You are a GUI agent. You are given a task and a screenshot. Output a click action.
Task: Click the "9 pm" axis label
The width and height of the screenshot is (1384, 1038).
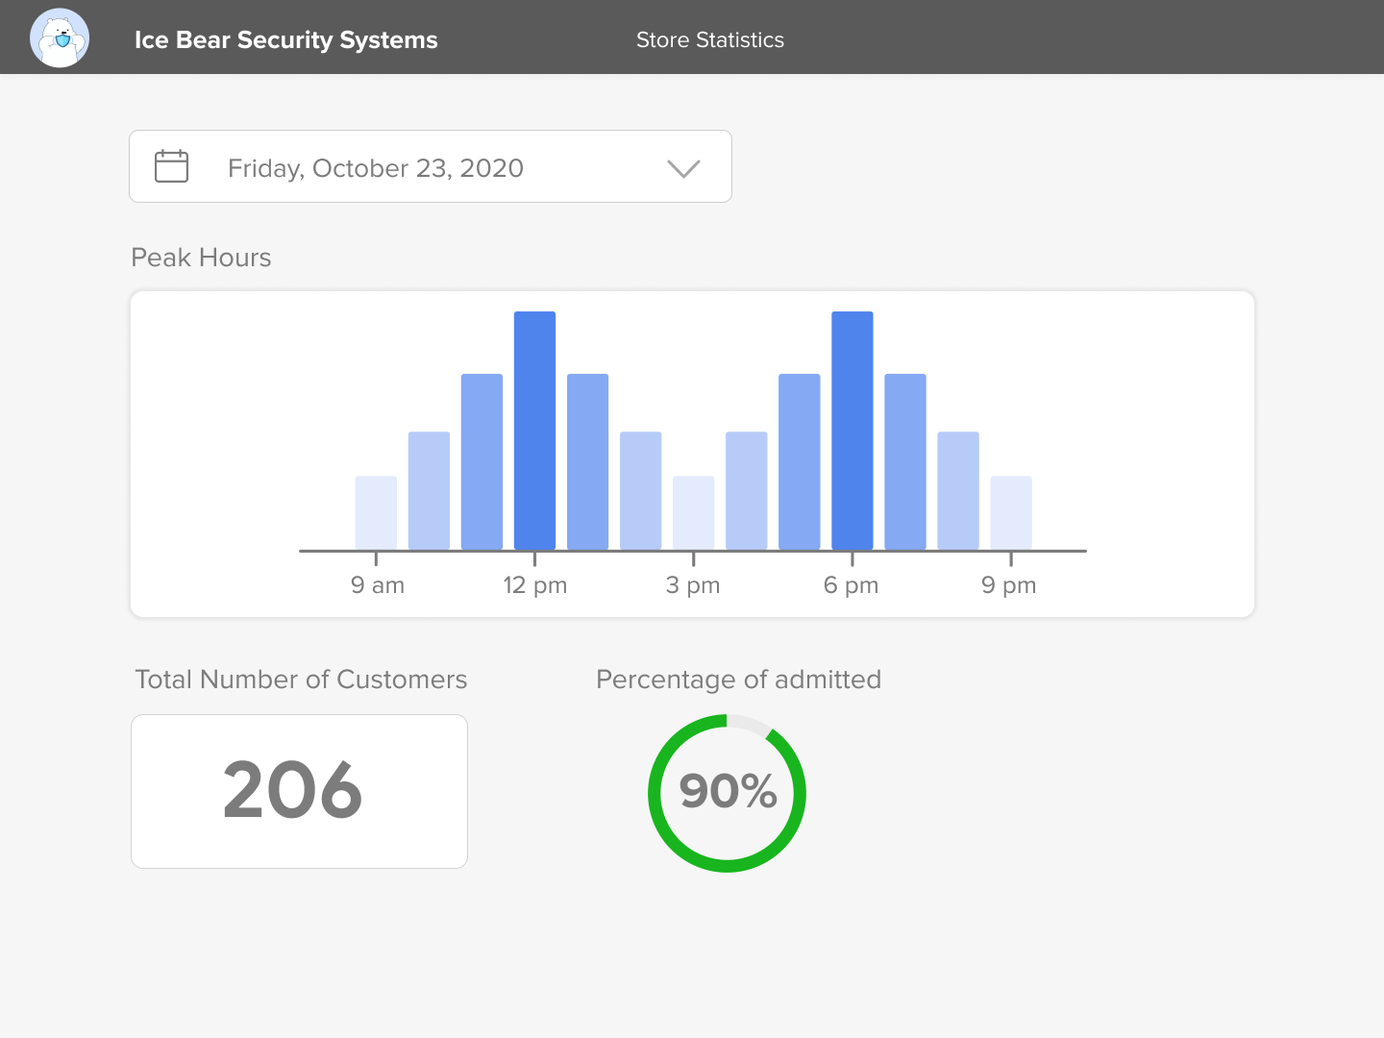(1009, 585)
